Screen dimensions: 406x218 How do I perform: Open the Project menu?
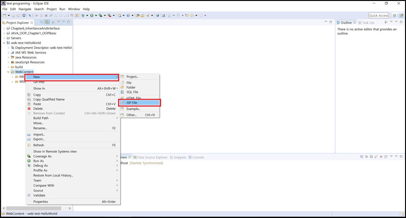(51, 9)
